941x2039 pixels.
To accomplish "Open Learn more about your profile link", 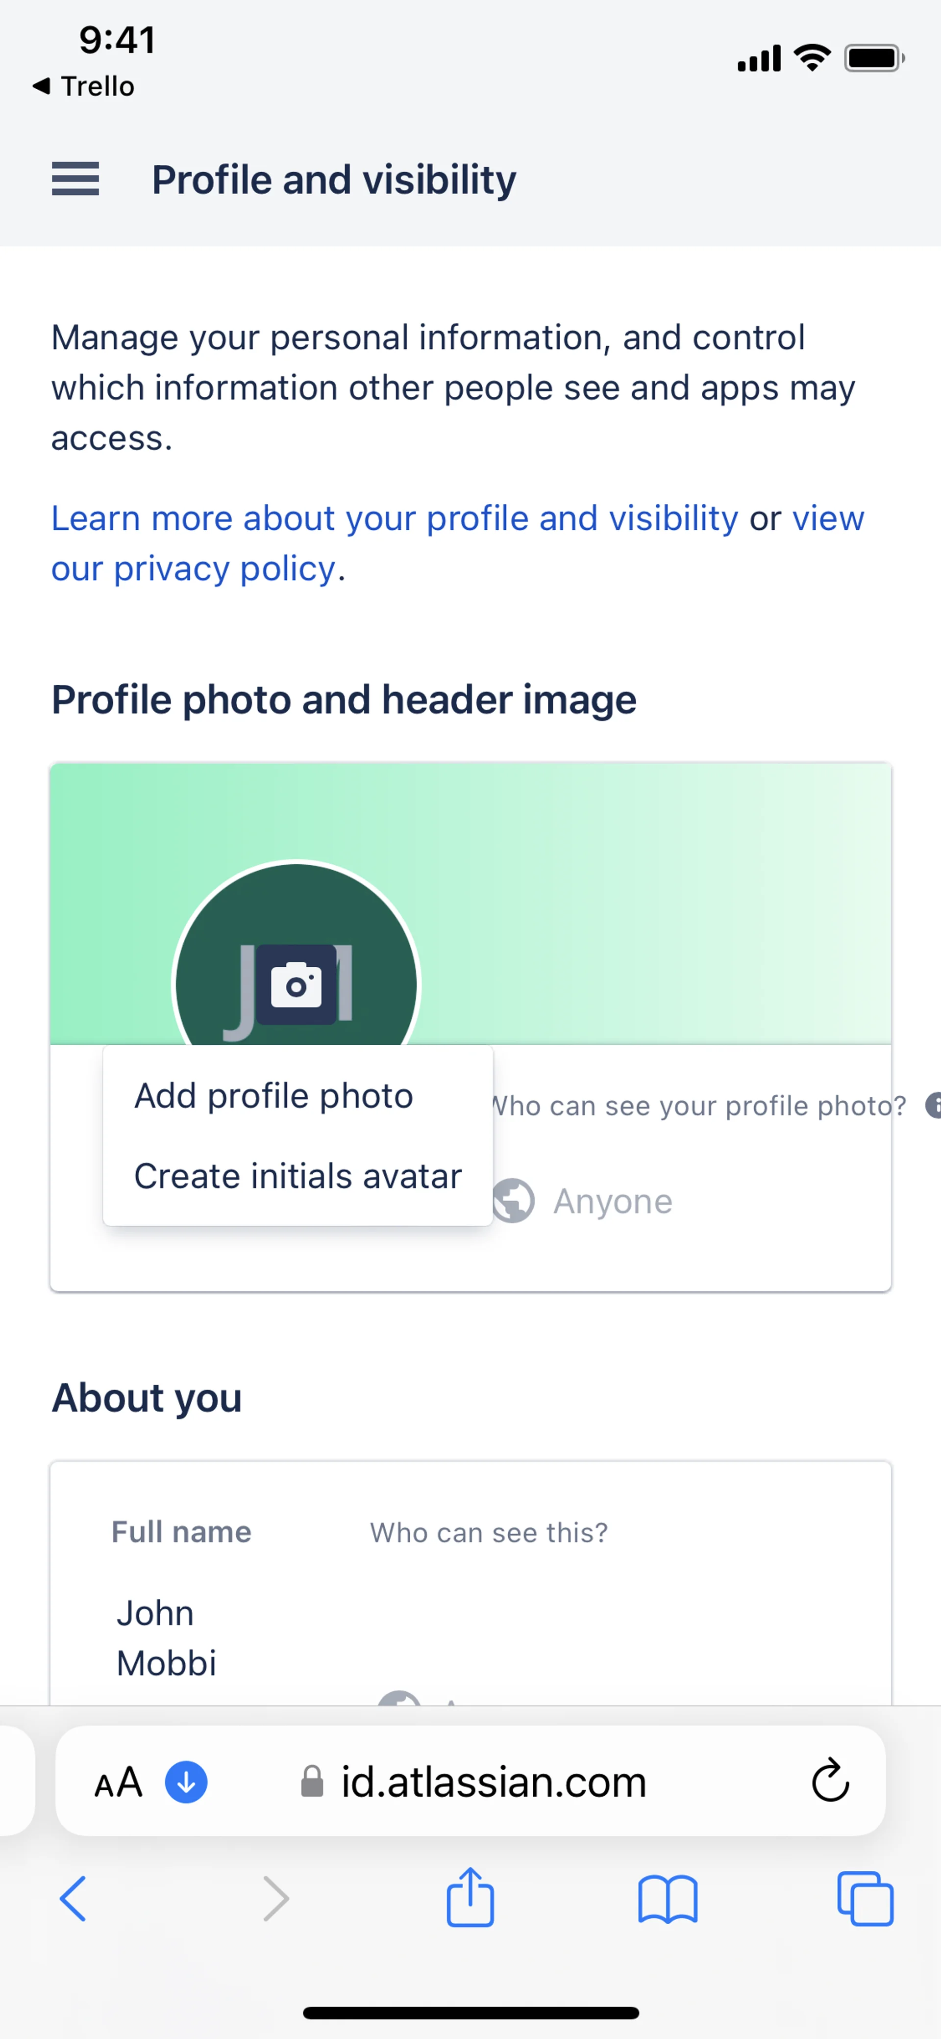I will [x=395, y=518].
